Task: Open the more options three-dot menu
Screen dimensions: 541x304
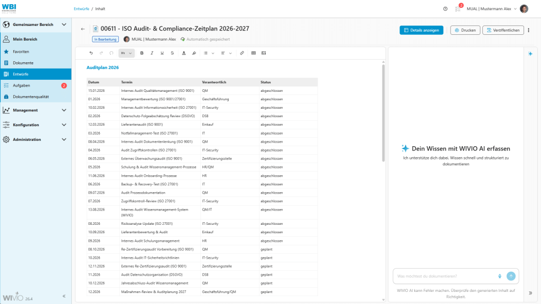Action: point(528,30)
